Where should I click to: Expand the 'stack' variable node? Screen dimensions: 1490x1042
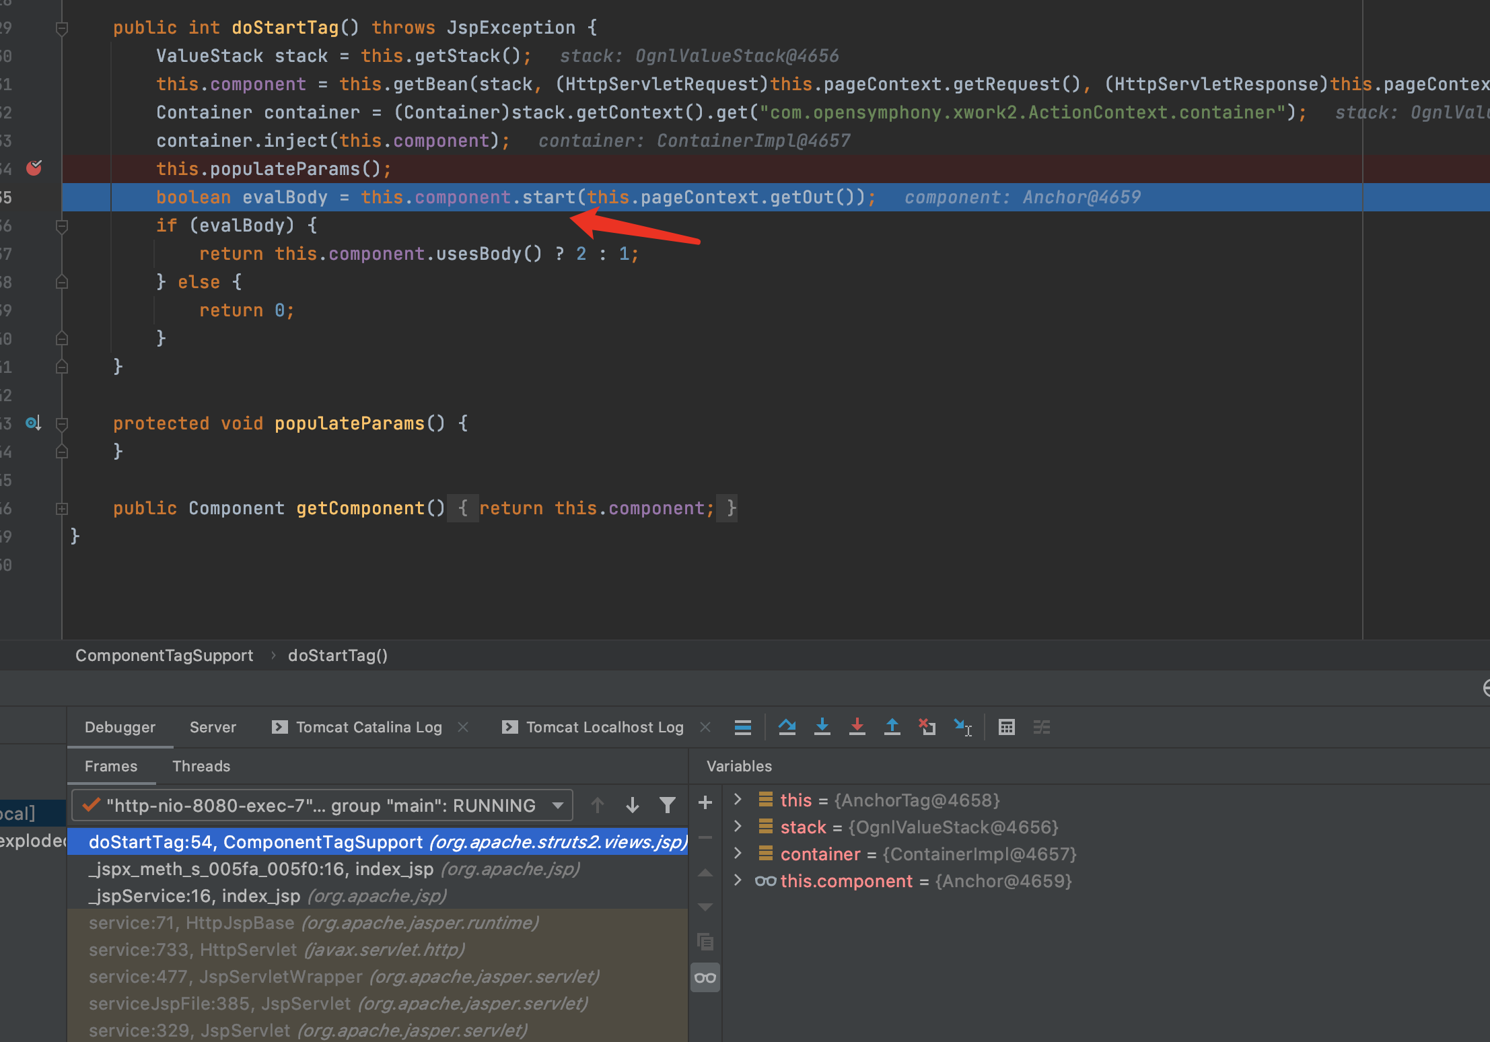pos(738,827)
